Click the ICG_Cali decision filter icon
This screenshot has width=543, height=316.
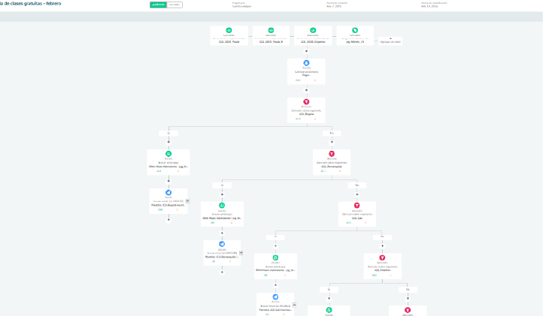356,205
